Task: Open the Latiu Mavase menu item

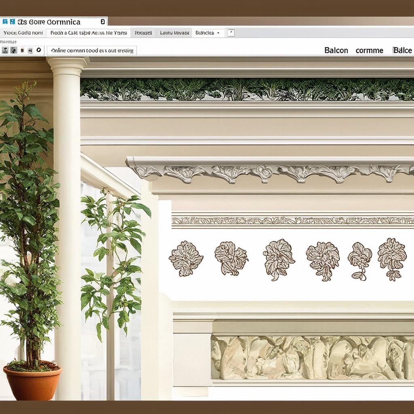Action: [175, 33]
